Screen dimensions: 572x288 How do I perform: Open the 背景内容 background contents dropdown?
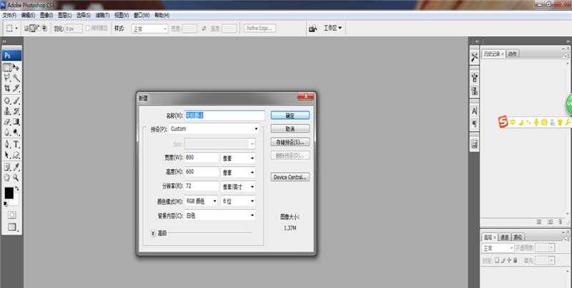pos(220,215)
